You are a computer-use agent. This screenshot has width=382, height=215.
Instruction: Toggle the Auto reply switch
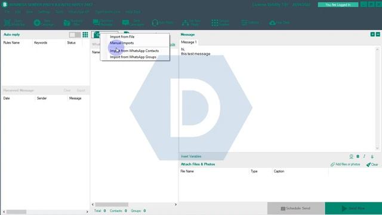tap(75, 35)
